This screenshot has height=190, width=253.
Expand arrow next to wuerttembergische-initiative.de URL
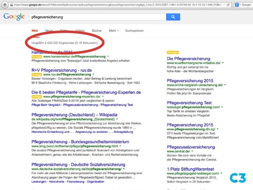click(x=223, y=63)
